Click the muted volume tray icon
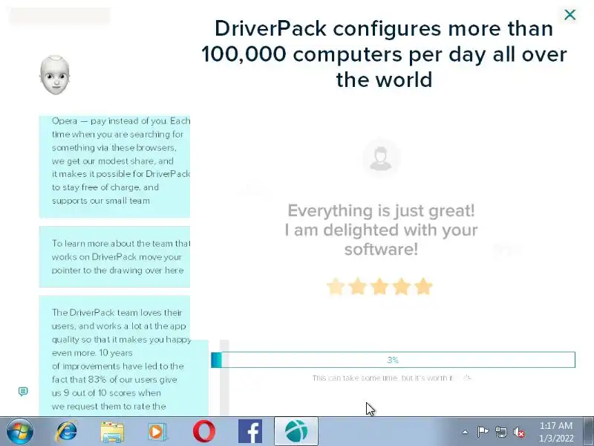The image size is (594, 446). 518,432
